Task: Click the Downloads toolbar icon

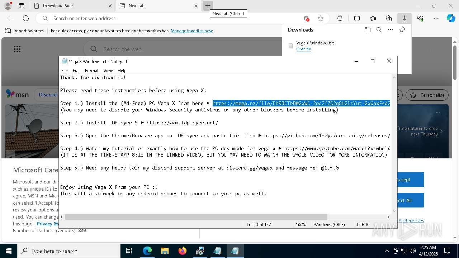Action: (404, 18)
